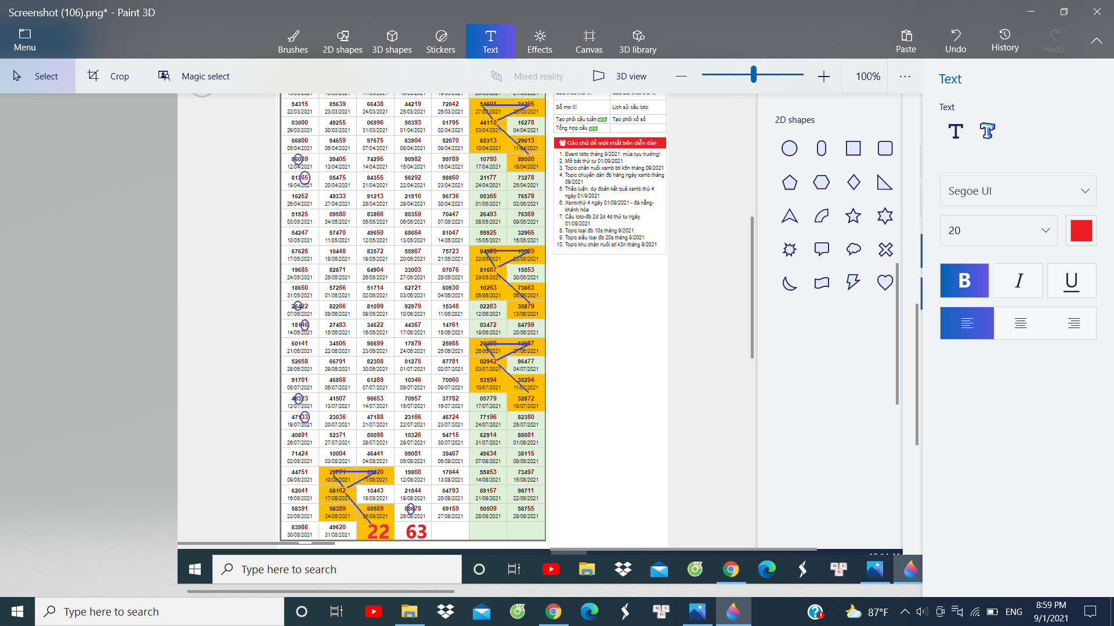Click Magic select
Viewport: 1114px width, 626px height.
point(194,76)
